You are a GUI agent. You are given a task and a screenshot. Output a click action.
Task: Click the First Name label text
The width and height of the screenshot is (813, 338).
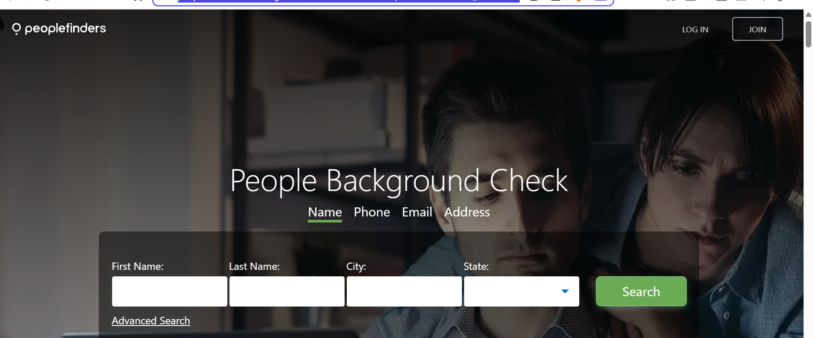click(137, 266)
